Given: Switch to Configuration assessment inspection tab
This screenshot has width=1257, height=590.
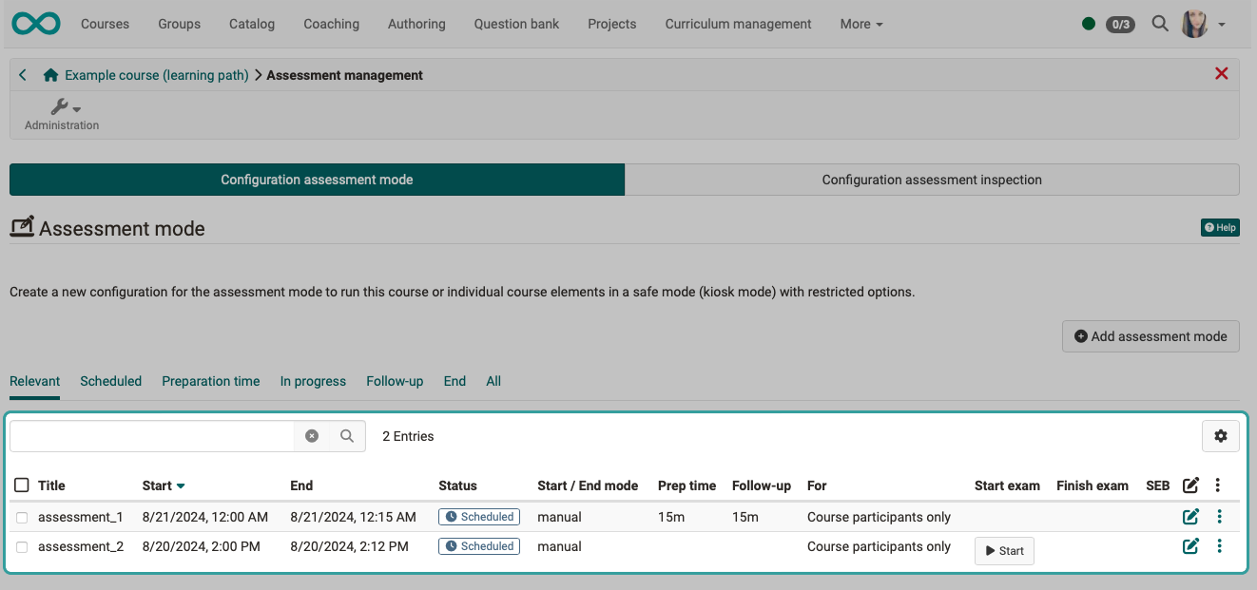Looking at the screenshot, I should [932, 179].
